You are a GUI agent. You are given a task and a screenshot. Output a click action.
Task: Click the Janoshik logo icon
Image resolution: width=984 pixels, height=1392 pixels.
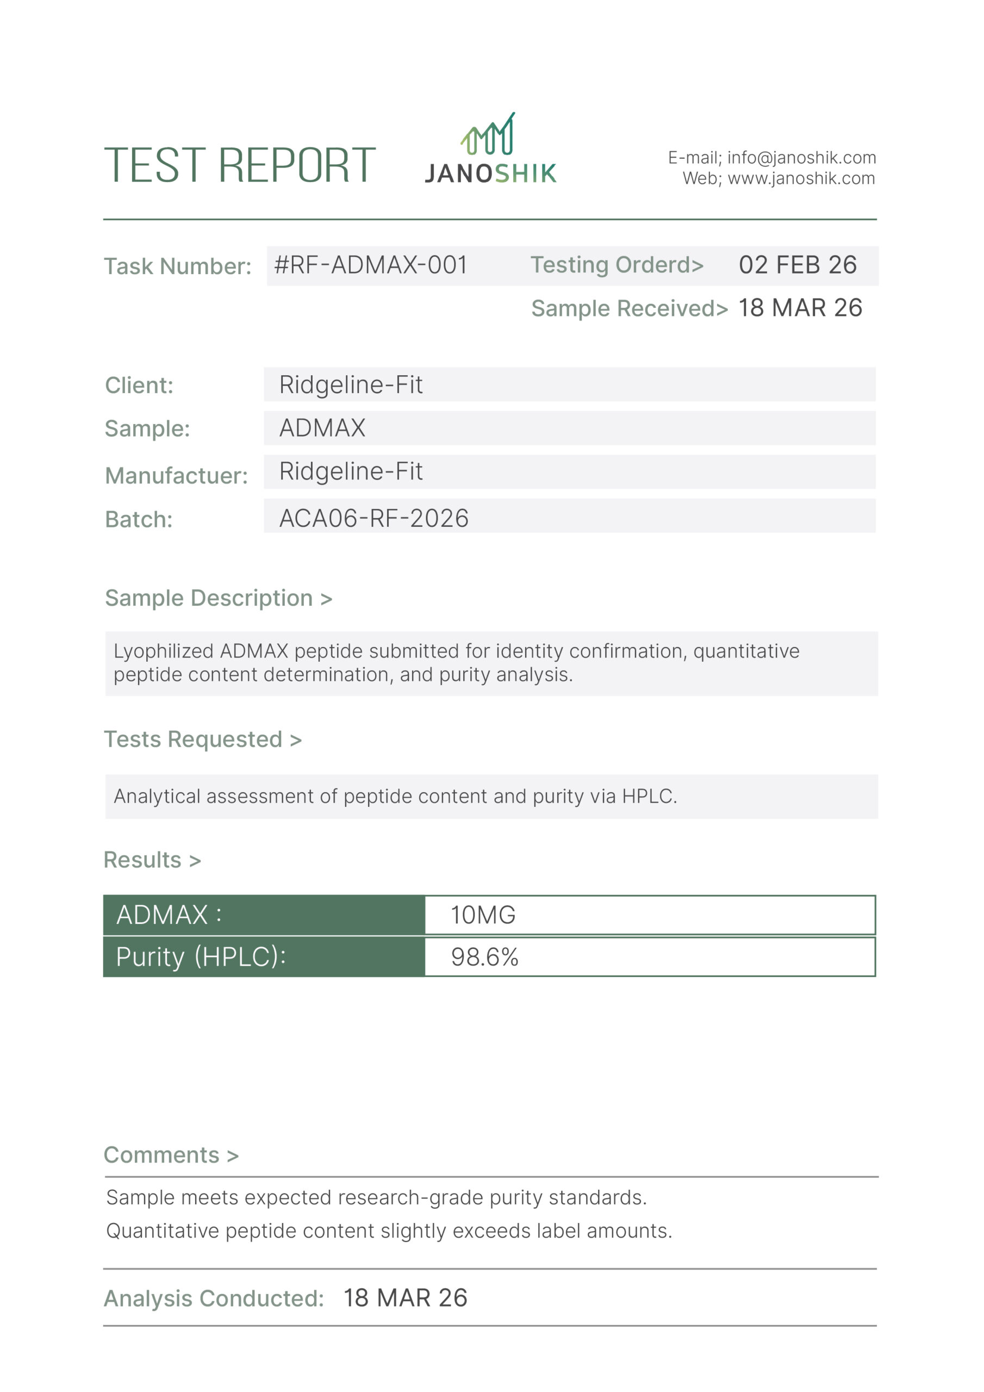(488, 133)
